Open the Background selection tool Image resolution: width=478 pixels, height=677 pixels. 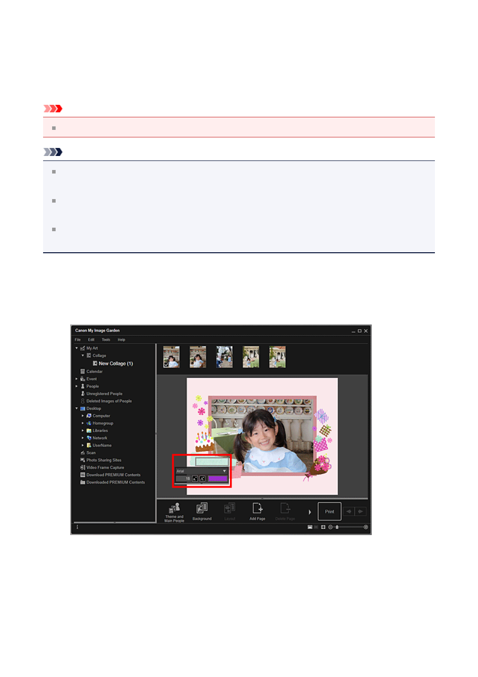point(202,512)
